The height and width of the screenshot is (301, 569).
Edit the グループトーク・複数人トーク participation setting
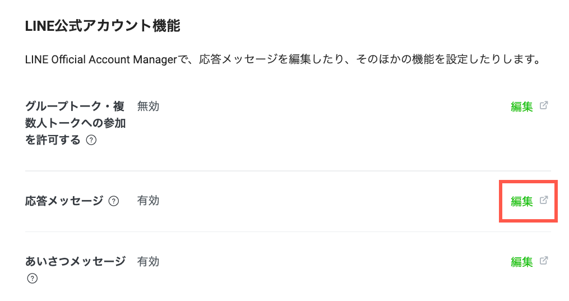coord(521,106)
